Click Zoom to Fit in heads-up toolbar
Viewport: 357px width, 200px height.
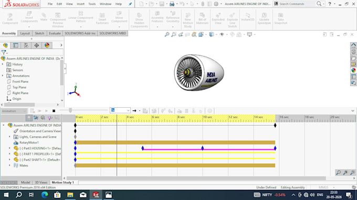[x=167, y=34]
